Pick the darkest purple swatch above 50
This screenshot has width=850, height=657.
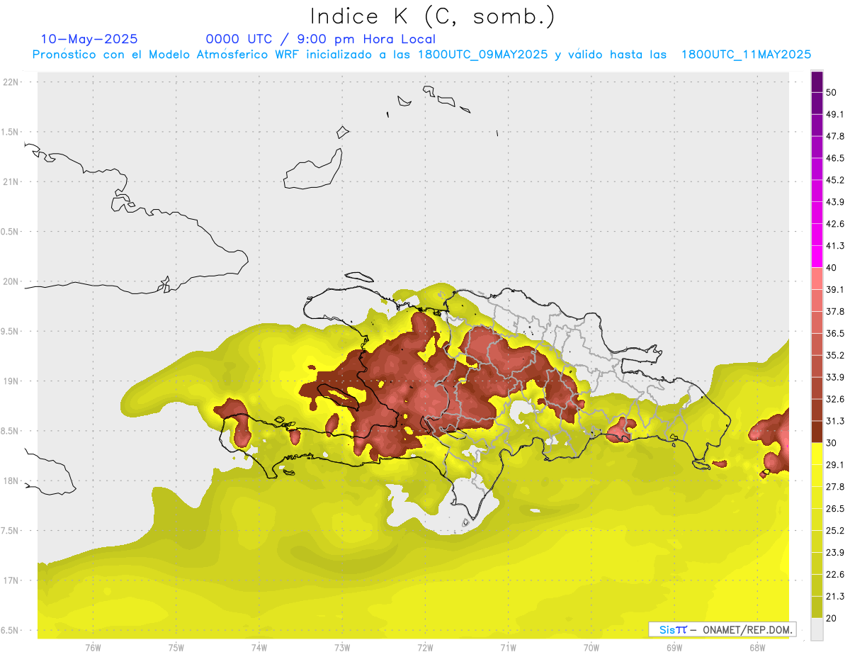(x=817, y=83)
